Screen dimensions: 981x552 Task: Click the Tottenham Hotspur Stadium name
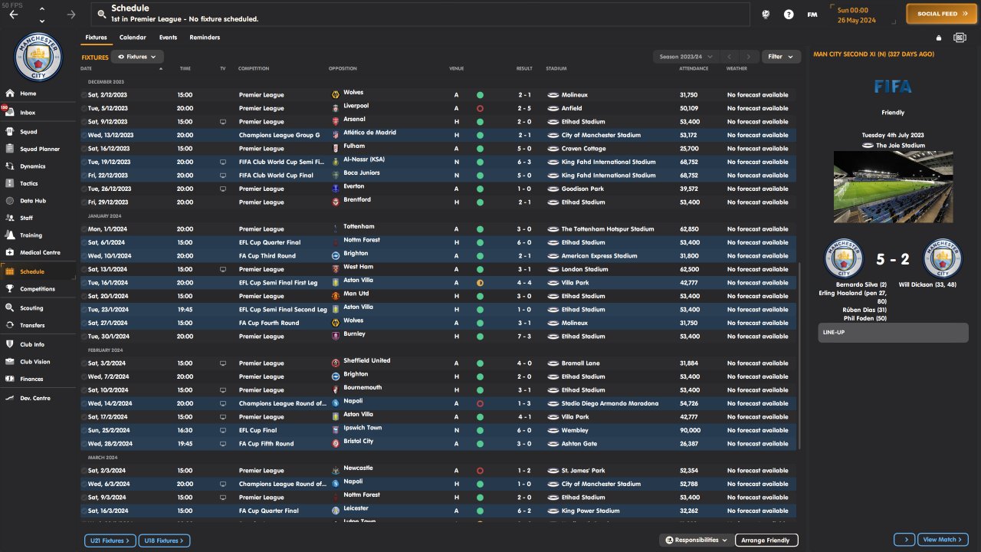608,229
